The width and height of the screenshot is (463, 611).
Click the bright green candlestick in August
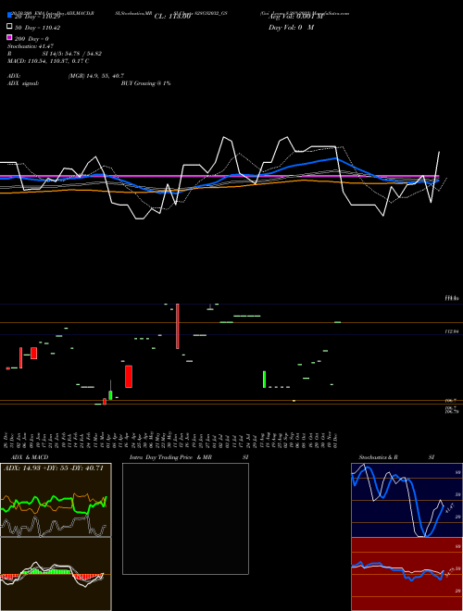264,380
